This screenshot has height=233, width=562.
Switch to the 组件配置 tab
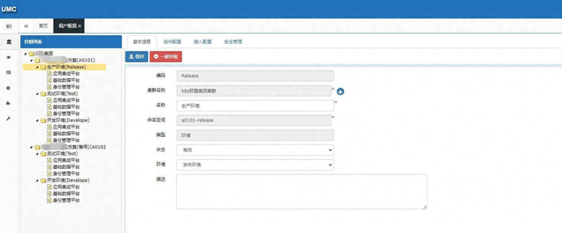point(172,42)
